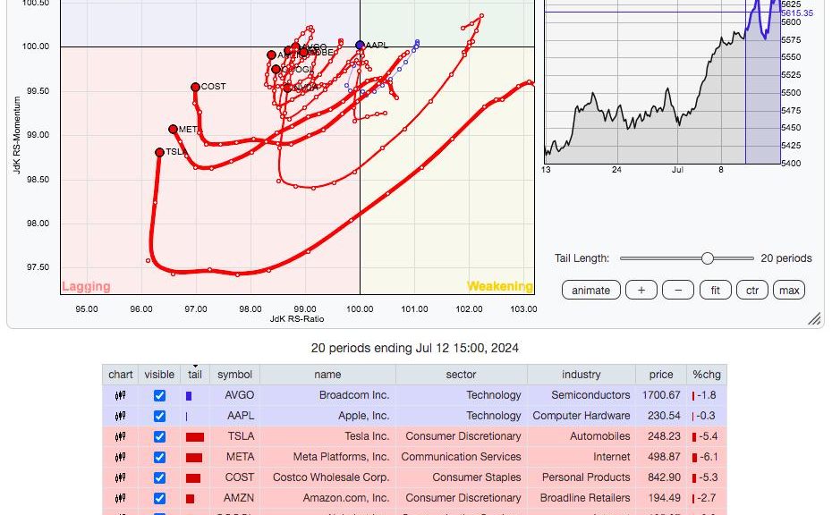The height and width of the screenshot is (515, 832).
Task: Sort the table by the industry column header
Action: 581,375
